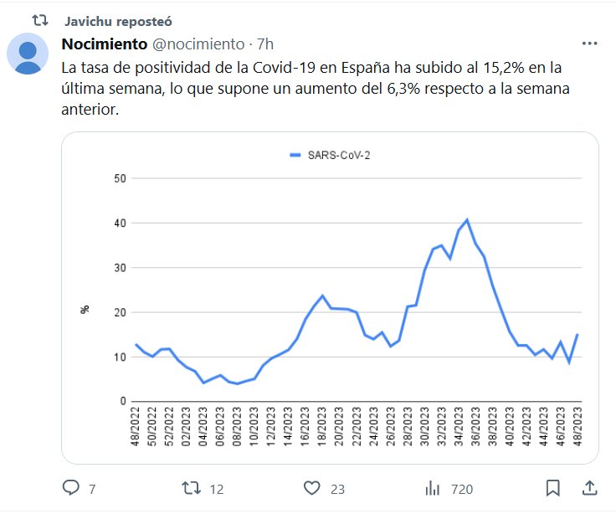Bookmark this tweet

553,488
